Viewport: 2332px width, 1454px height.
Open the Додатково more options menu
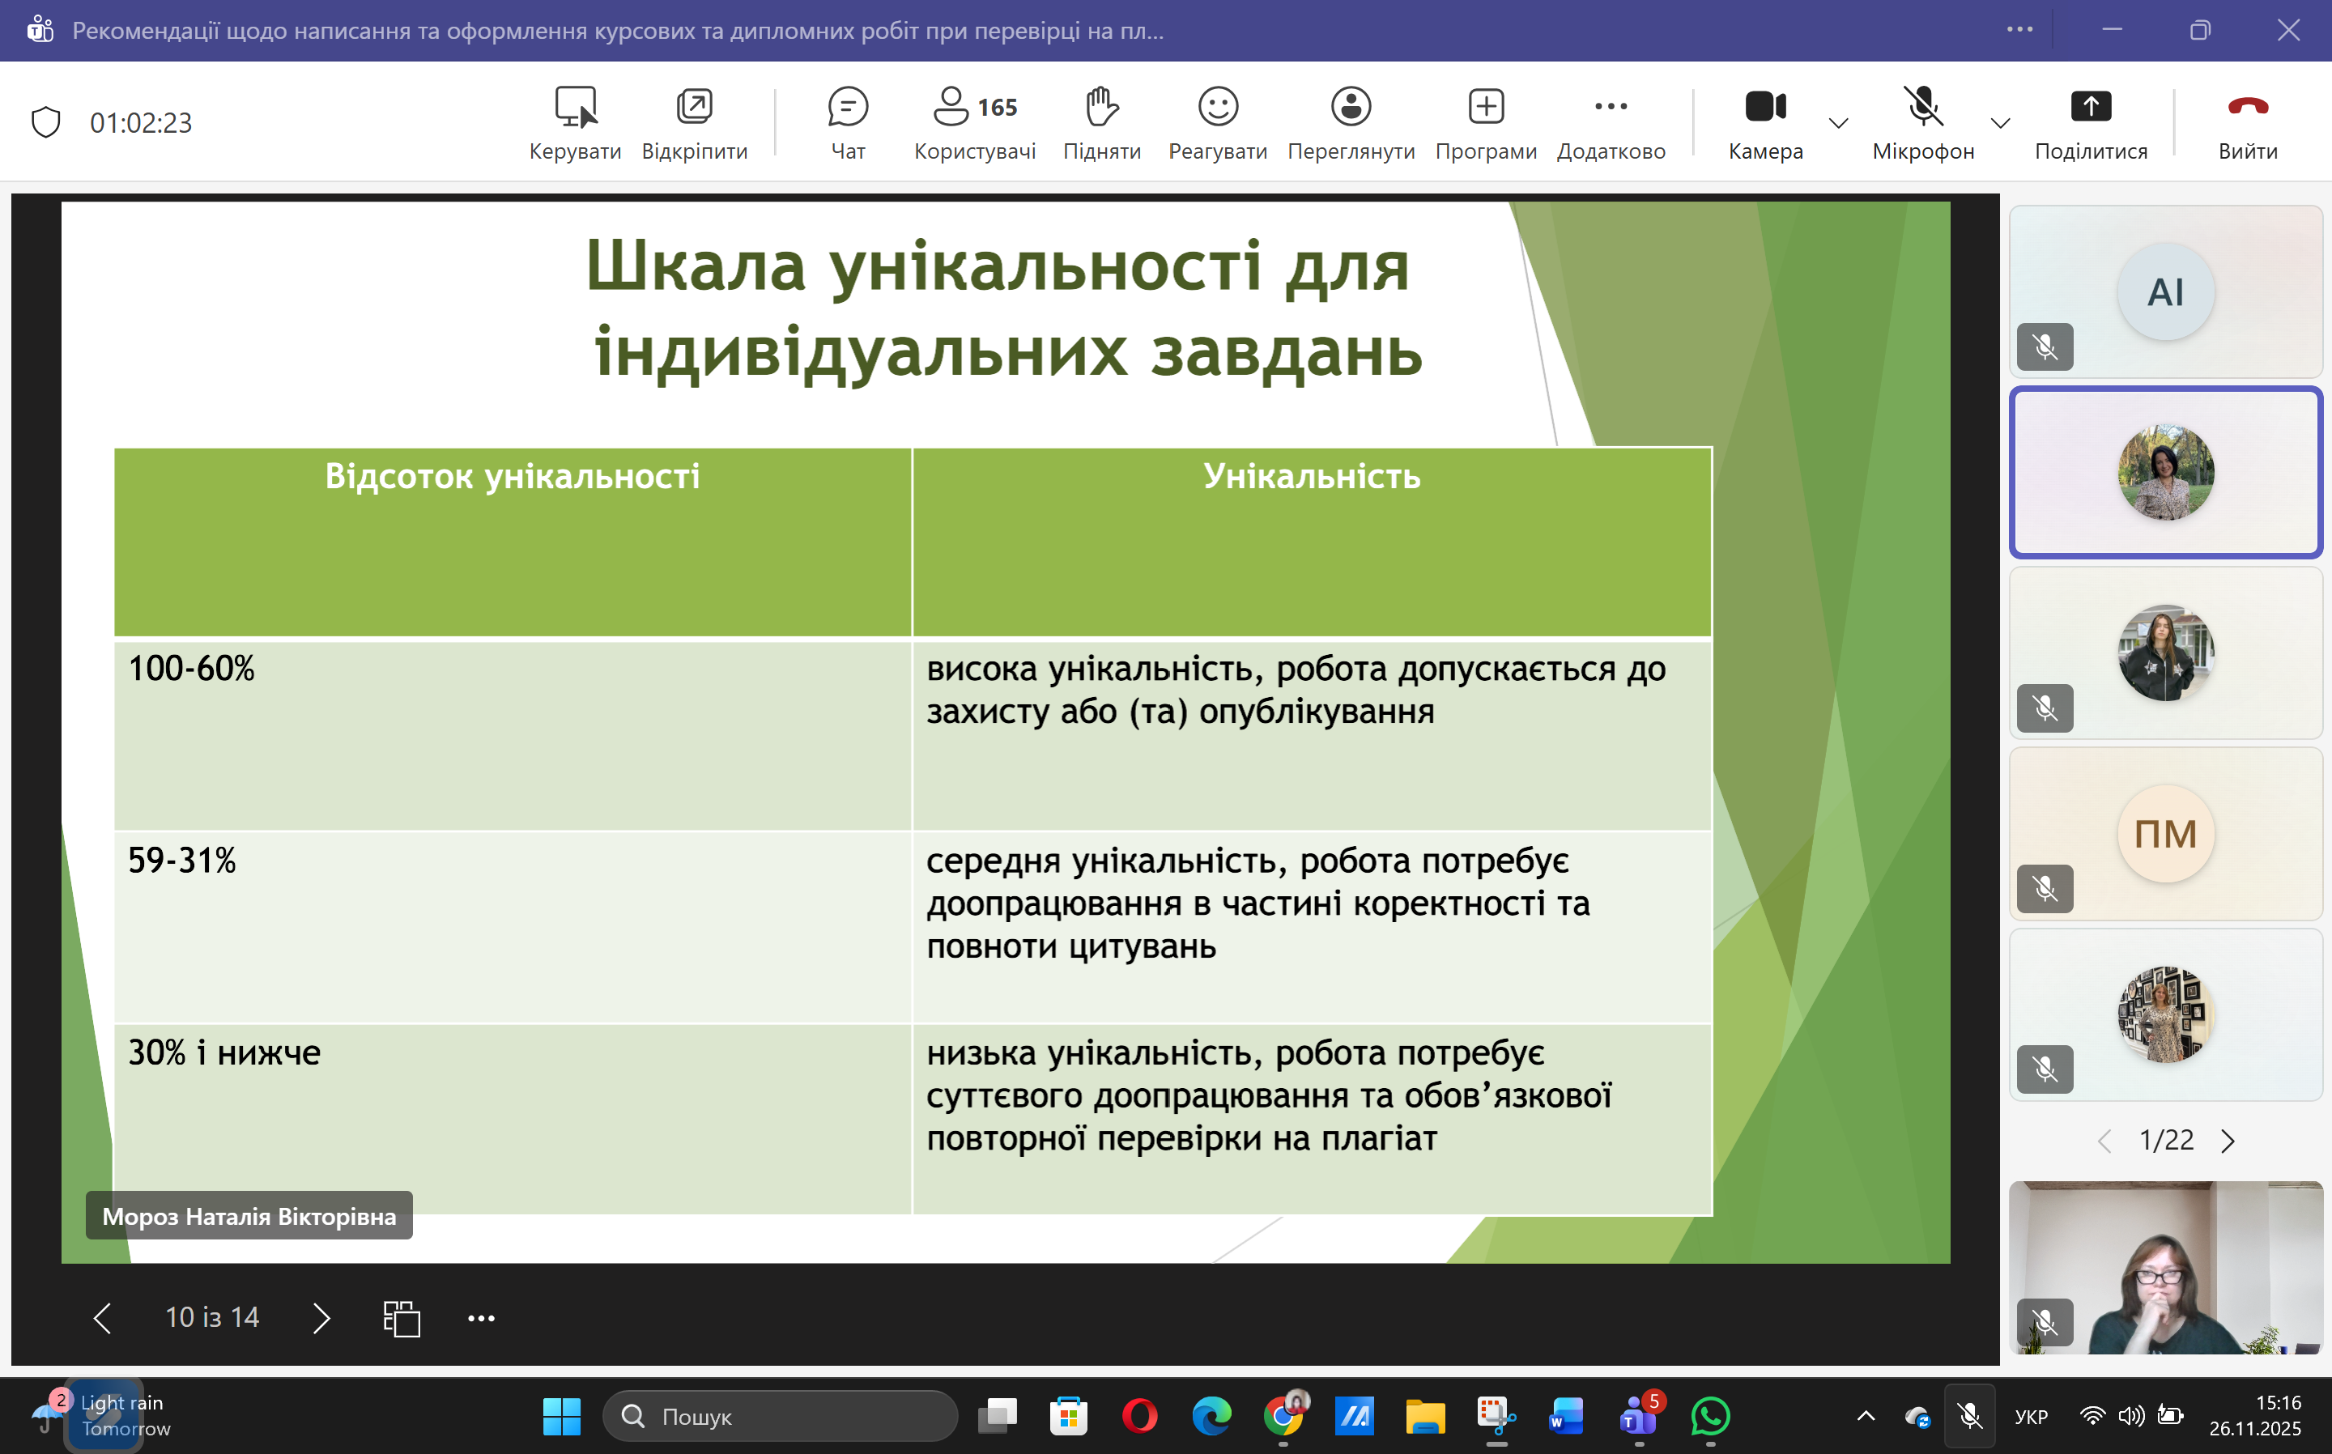tap(1611, 122)
